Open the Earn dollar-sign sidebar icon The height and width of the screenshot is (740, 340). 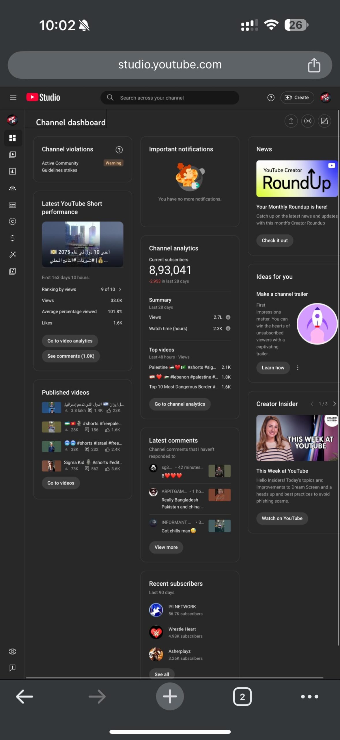pyautogui.click(x=12, y=238)
